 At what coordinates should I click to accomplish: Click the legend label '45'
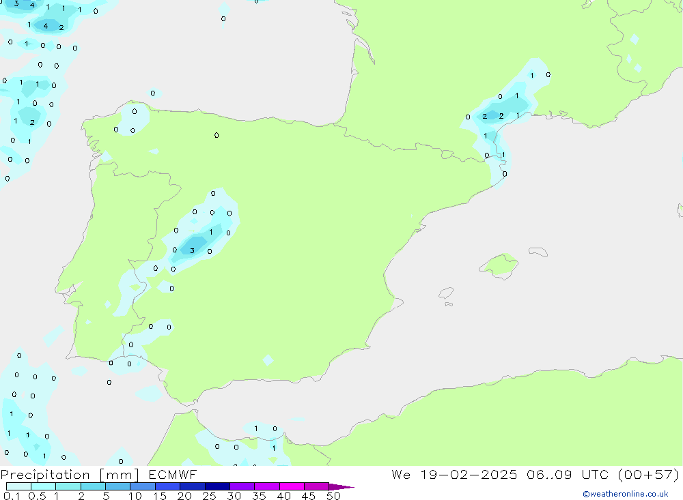(x=309, y=496)
